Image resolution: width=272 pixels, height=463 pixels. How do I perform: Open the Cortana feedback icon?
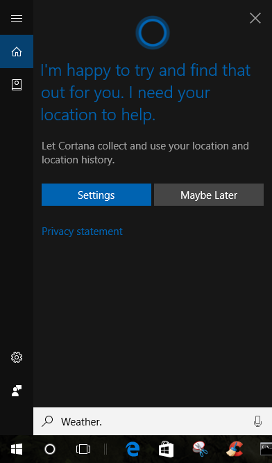[x=17, y=391]
